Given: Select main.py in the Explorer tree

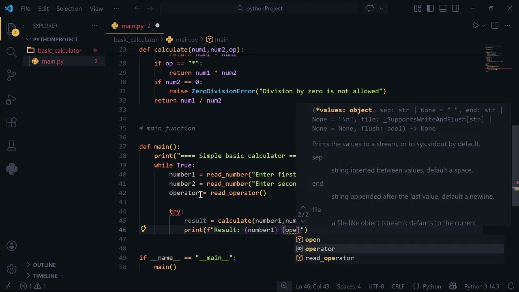Looking at the screenshot, I should (53, 62).
